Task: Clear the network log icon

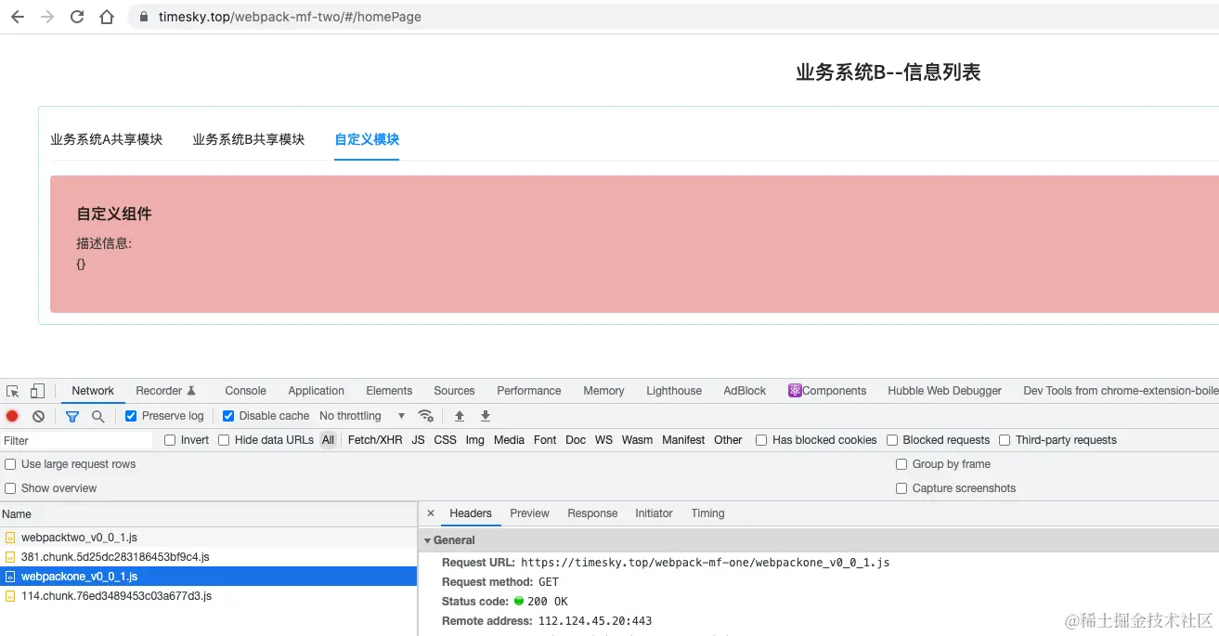Action: (38, 416)
